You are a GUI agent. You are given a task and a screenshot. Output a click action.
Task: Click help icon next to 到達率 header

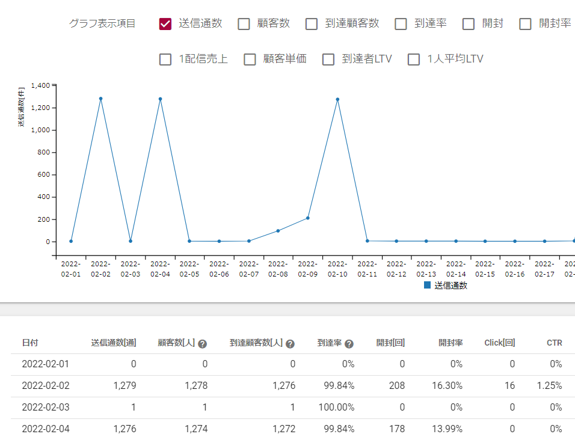349,344
